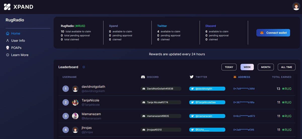Open Twitter handle @TanjaNicoleGee
Screen dimensions: 302x139
[207, 102]
